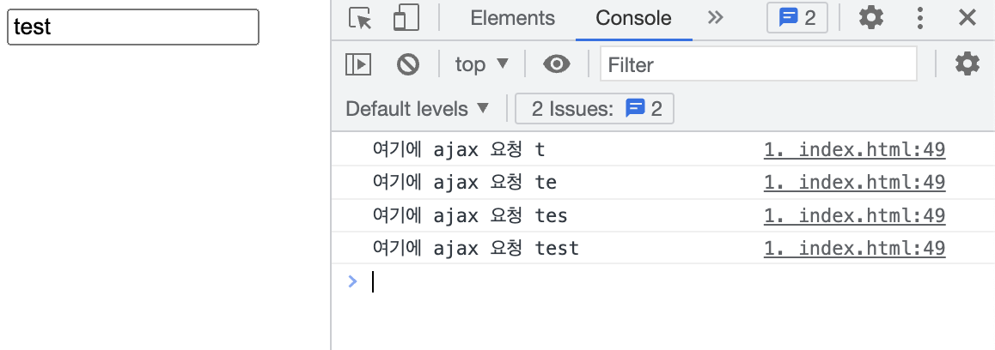Open the top context dropdown

pyautogui.click(x=482, y=64)
